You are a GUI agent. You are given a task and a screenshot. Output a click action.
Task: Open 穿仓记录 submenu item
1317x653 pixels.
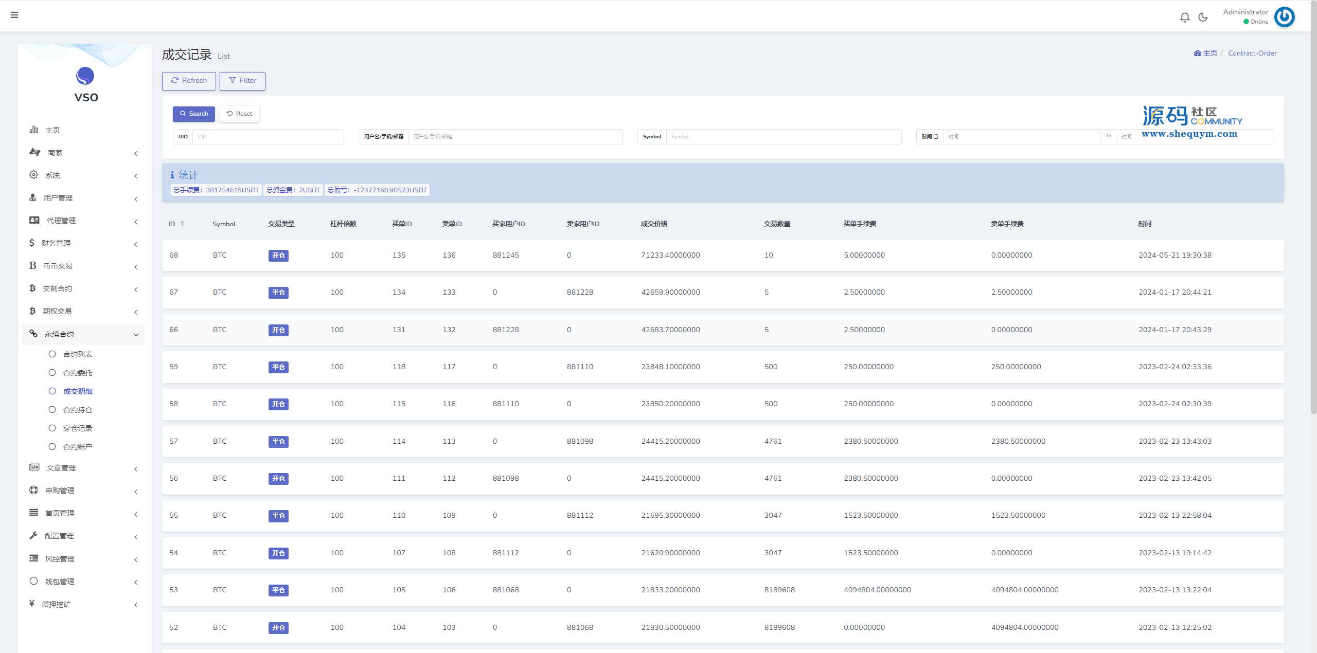click(x=78, y=428)
